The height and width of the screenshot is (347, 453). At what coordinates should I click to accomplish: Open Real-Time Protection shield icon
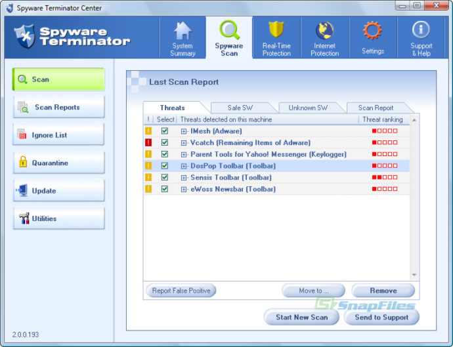pos(276,29)
